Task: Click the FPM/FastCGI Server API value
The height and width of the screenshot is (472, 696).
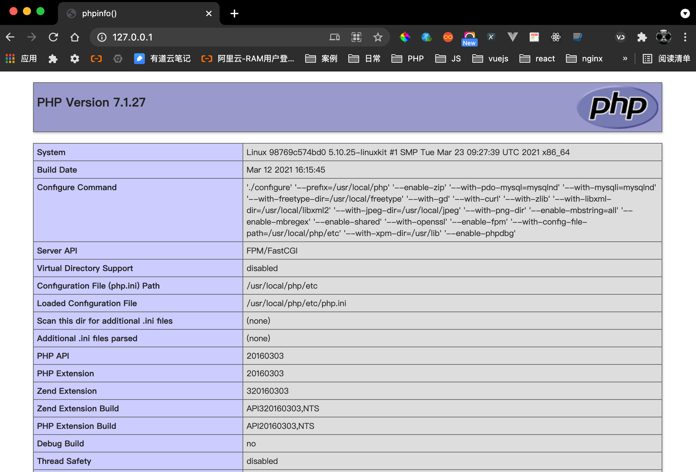Action: pyautogui.click(x=272, y=251)
